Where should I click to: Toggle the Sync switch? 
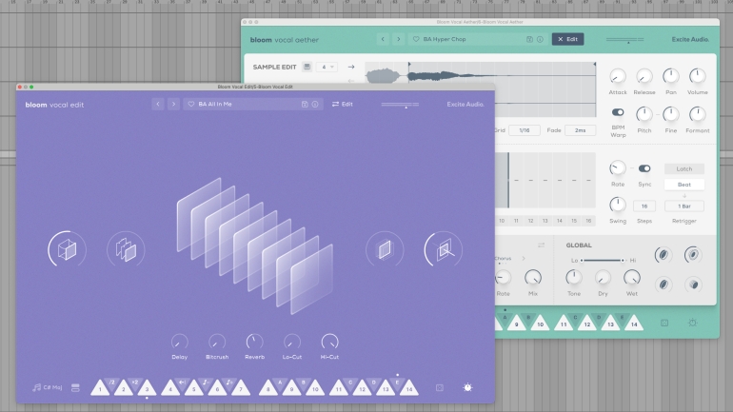644,168
